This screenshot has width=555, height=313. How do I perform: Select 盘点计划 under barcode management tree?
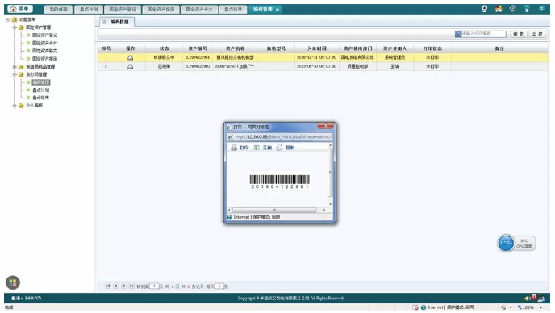click(40, 90)
